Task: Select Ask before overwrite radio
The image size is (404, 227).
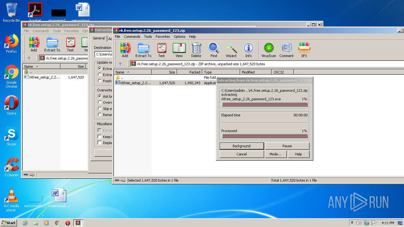Action: click(x=100, y=96)
